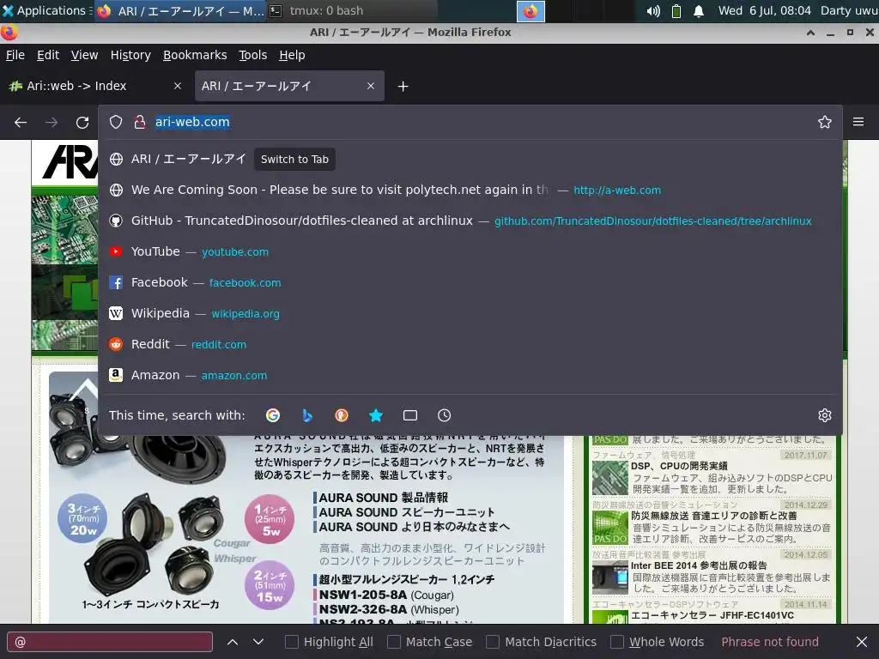Open volume control in system tray
The image size is (879, 659).
[x=653, y=10]
